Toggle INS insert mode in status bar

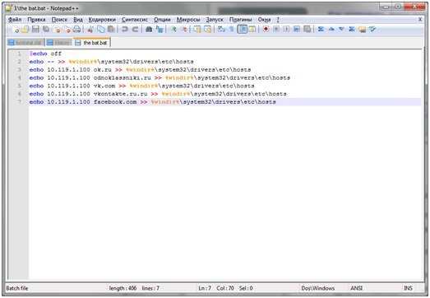408,288
